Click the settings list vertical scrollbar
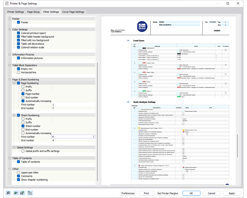 tap(97, 122)
